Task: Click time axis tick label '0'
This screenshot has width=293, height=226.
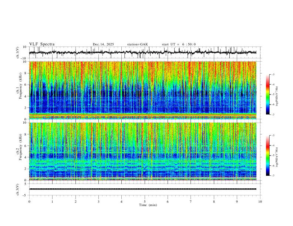Action: 29,202
